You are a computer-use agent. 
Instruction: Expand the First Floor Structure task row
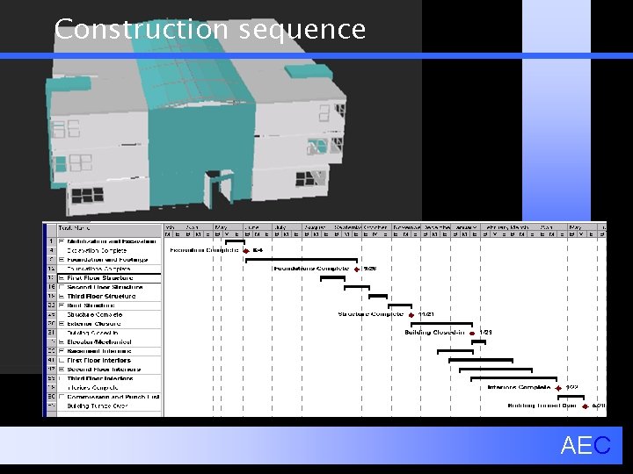62,278
